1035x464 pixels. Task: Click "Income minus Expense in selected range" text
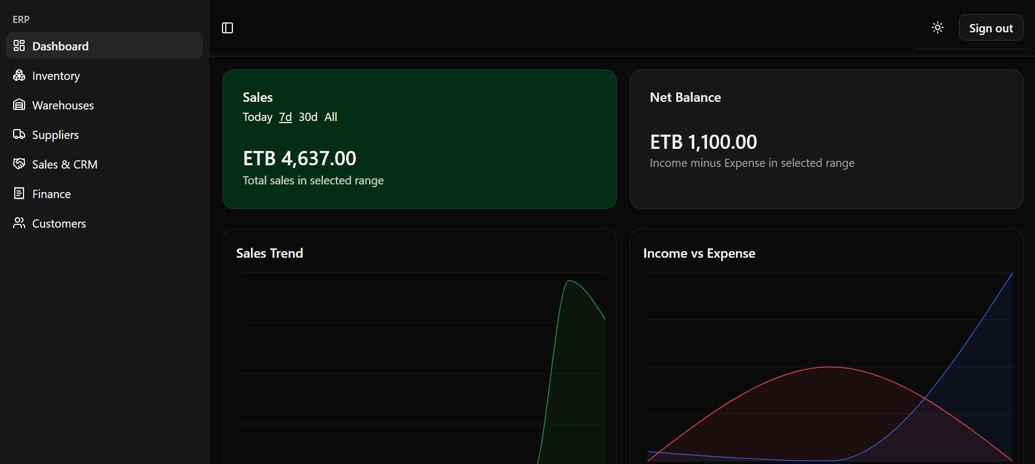click(x=752, y=163)
